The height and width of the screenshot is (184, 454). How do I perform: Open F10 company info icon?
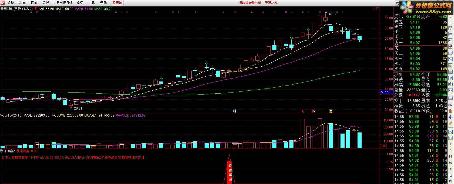(x=450, y=59)
